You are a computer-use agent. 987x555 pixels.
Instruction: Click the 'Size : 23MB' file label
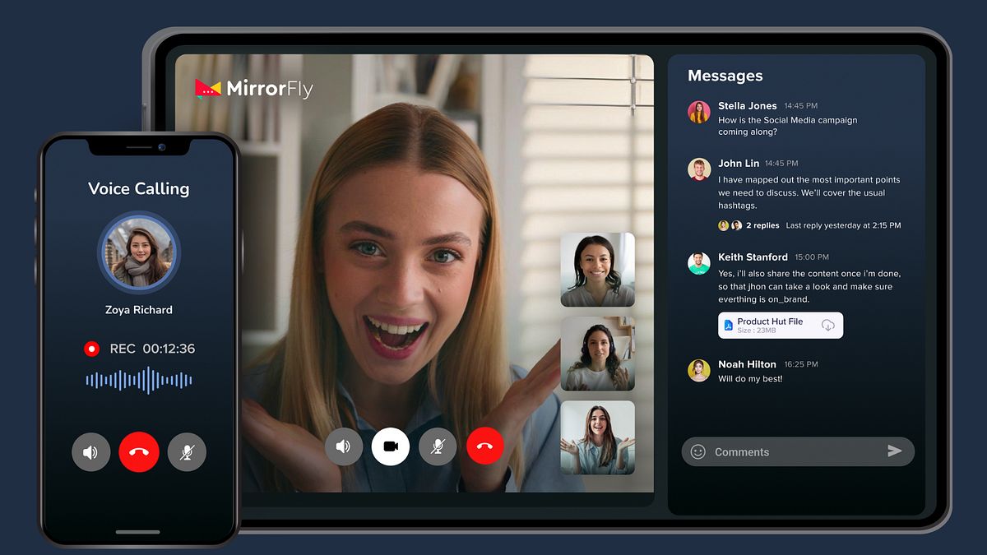click(x=757, y=331)
